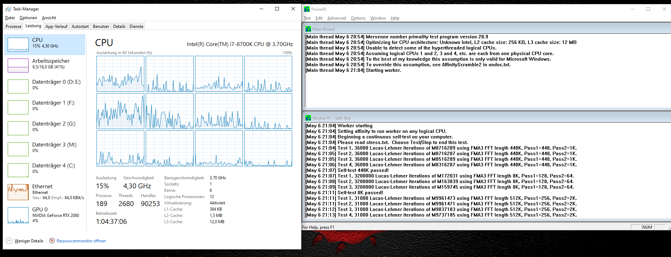The image size is (671, 257).
Task: Open the Ansicht menu in Task-Manager
Action: (x=49, y=18)
